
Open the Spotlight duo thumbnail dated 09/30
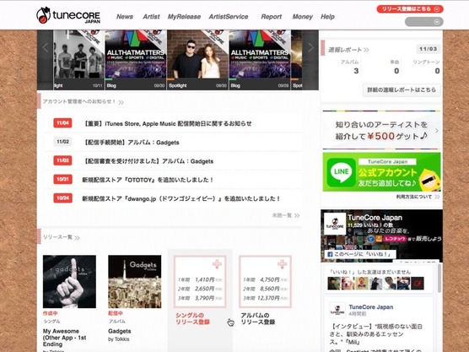coord(197,60)
